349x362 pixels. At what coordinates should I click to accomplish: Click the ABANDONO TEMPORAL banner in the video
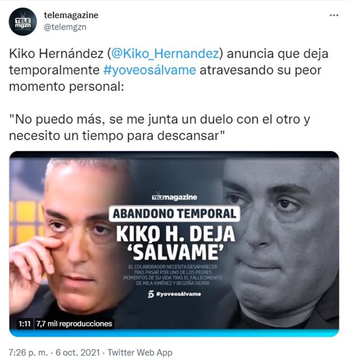[174, 214]
